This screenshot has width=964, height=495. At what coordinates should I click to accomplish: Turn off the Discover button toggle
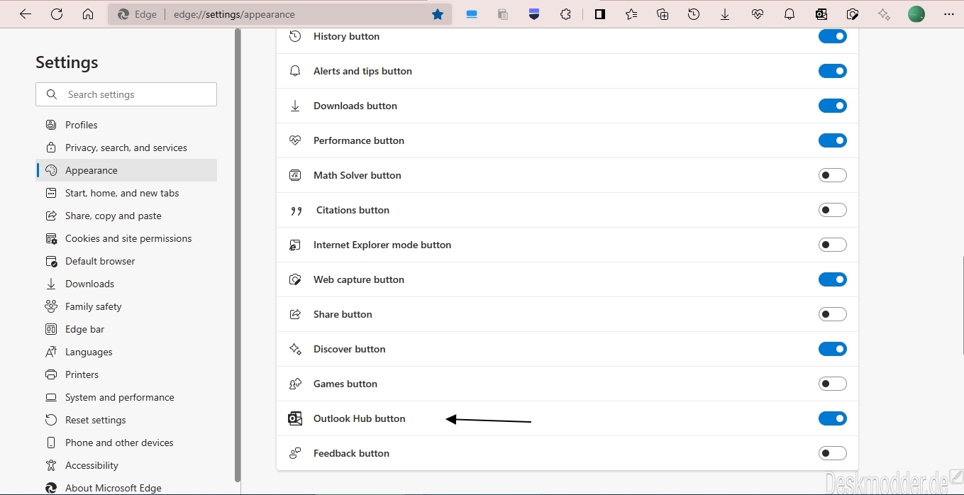[x=833, y=349]
